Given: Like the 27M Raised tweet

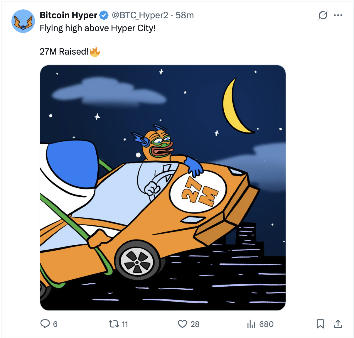Looking at the screenshot, I should [182, 324].
